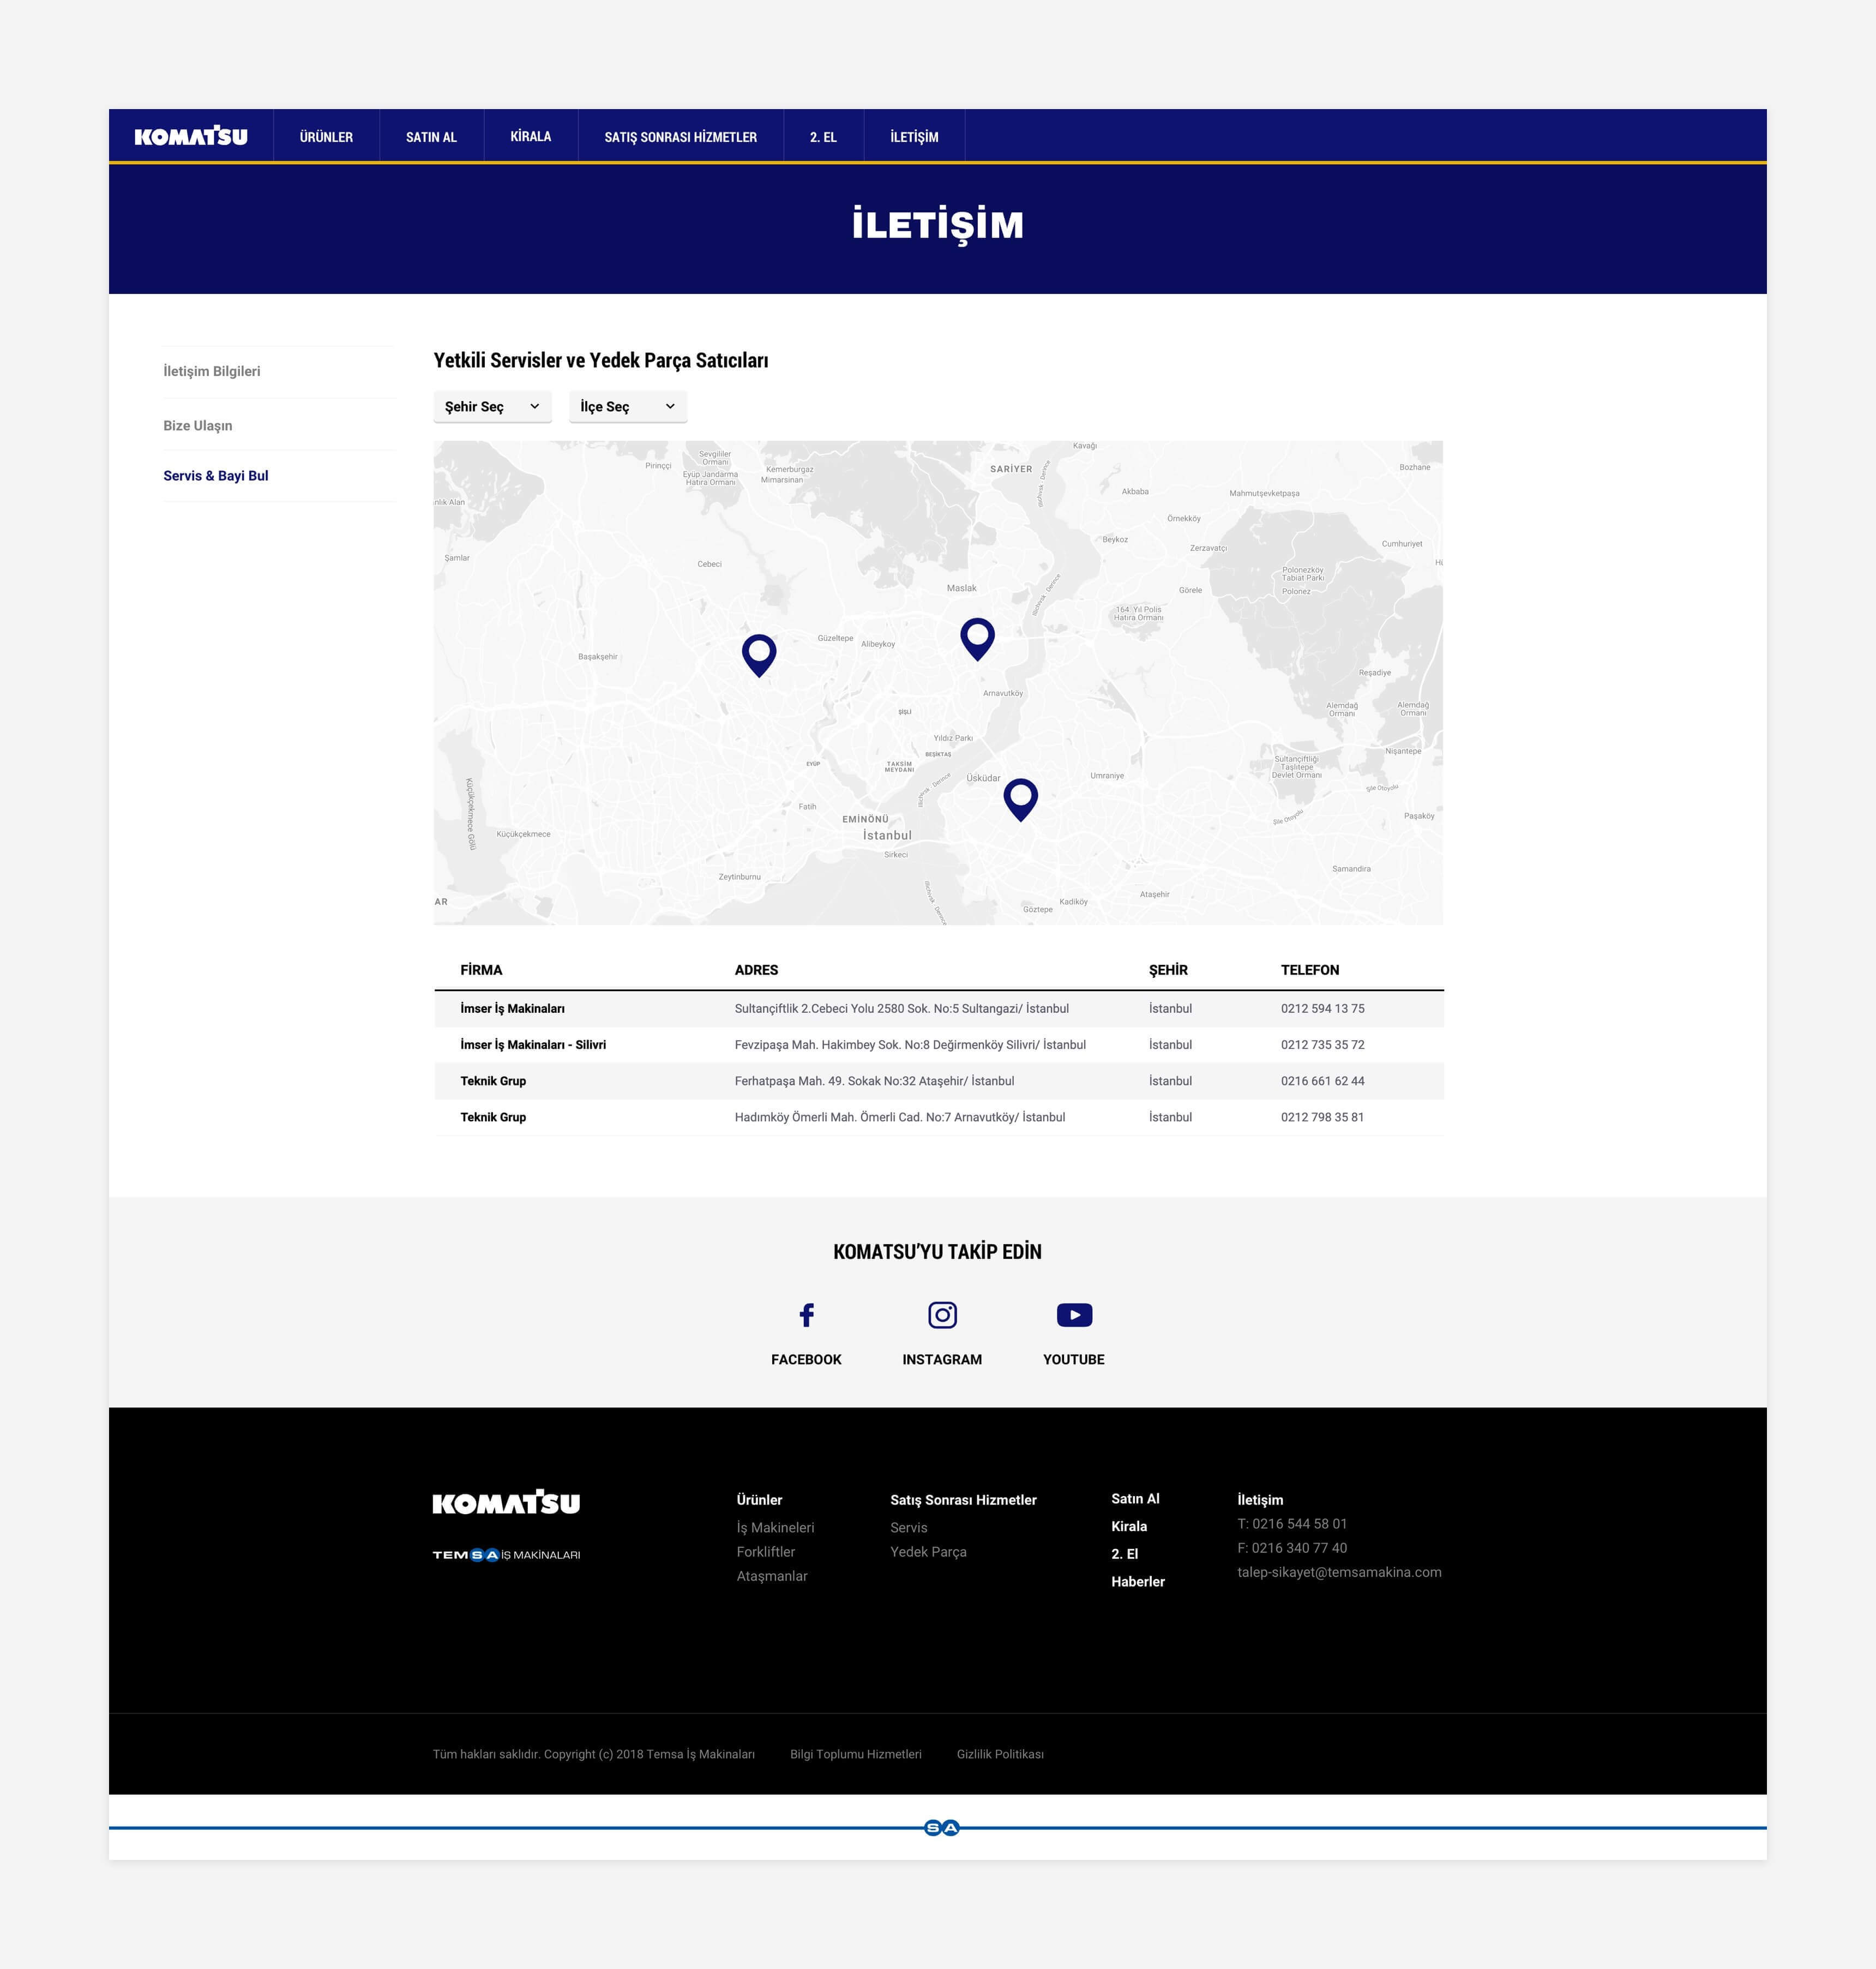1876x1969 pixels.
Task: Click footer fax F: 0216 340 77 40
Action: point(1292,1547)
